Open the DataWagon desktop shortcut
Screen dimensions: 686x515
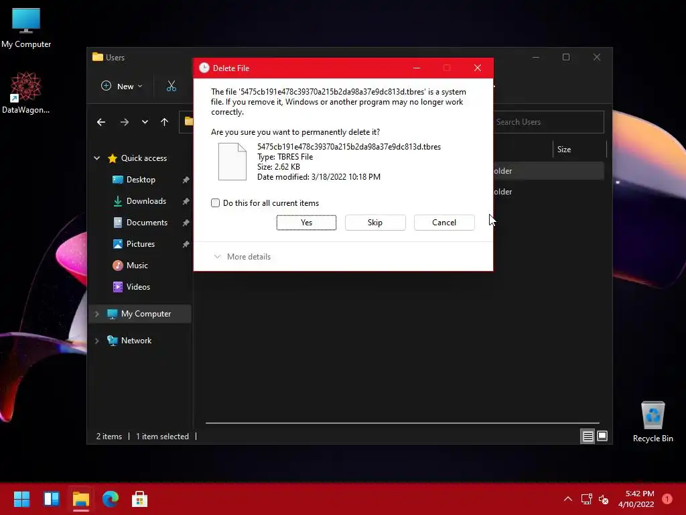tap(26, 93)
